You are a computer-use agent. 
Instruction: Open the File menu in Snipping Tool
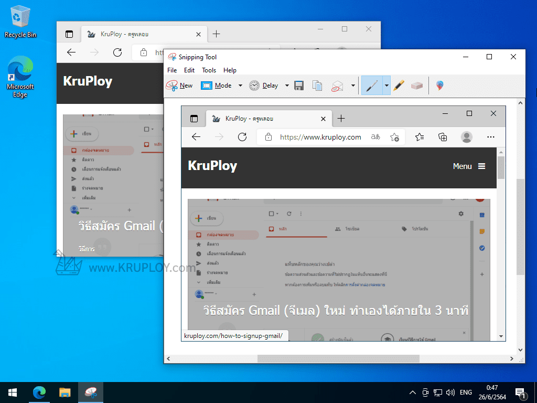172,70
